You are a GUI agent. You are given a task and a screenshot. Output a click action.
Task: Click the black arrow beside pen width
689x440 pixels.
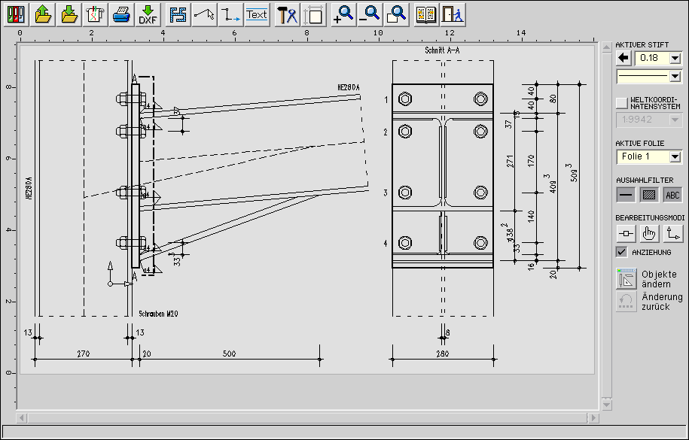pos(623,58)
